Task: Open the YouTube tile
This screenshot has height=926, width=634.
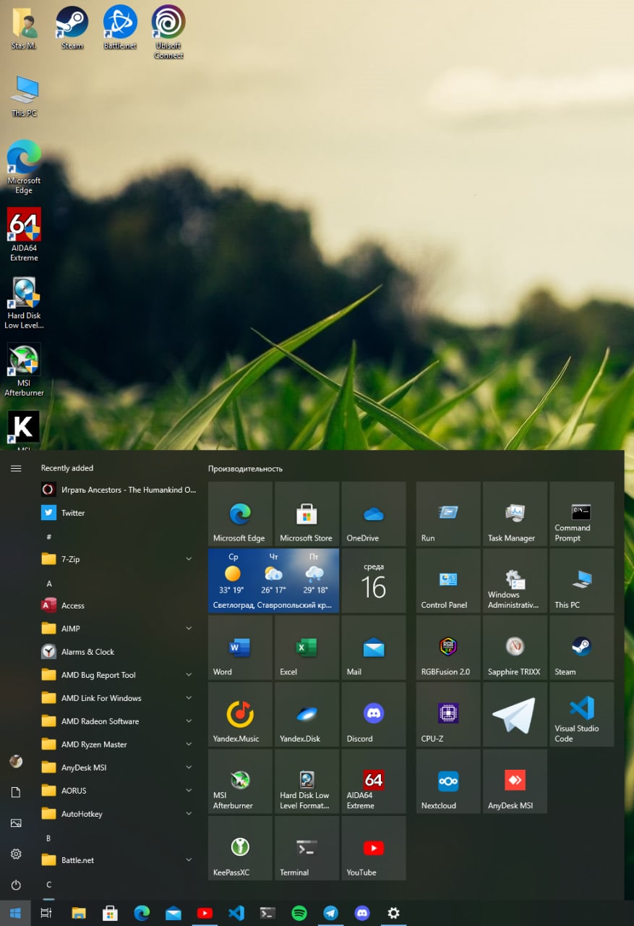Action: tap(373, 848)
